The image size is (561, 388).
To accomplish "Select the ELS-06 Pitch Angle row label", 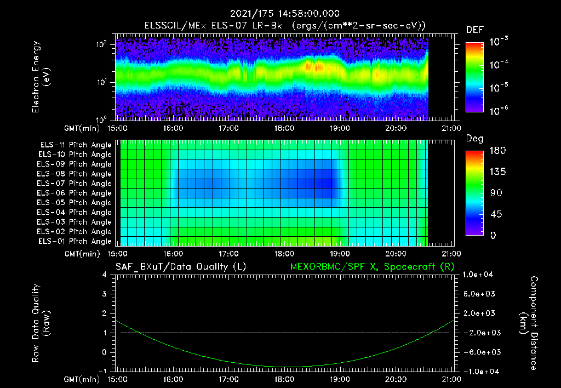I will tap(75, 193).
